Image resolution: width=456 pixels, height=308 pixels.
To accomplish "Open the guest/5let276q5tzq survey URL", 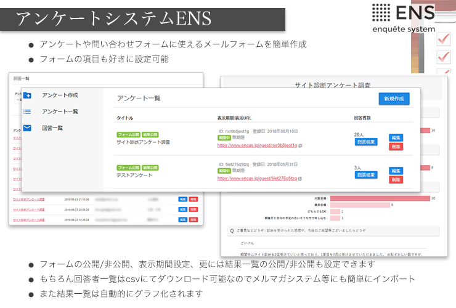I will 257,179.
